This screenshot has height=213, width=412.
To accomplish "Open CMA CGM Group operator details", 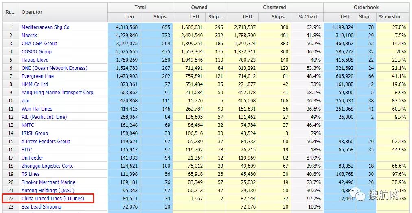I will pos(39,44).
